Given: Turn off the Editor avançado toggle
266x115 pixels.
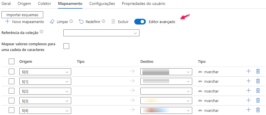Looking at the screenshot, I should pos(140,22).
